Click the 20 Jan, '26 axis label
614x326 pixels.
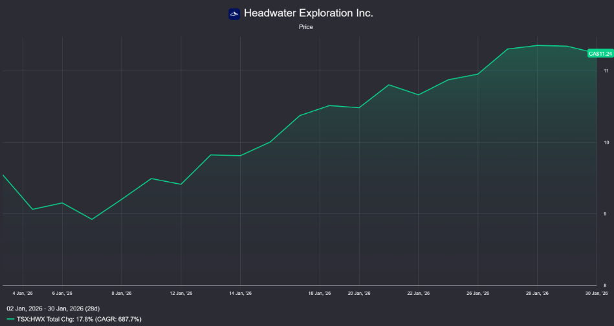[x=359, y=293]
